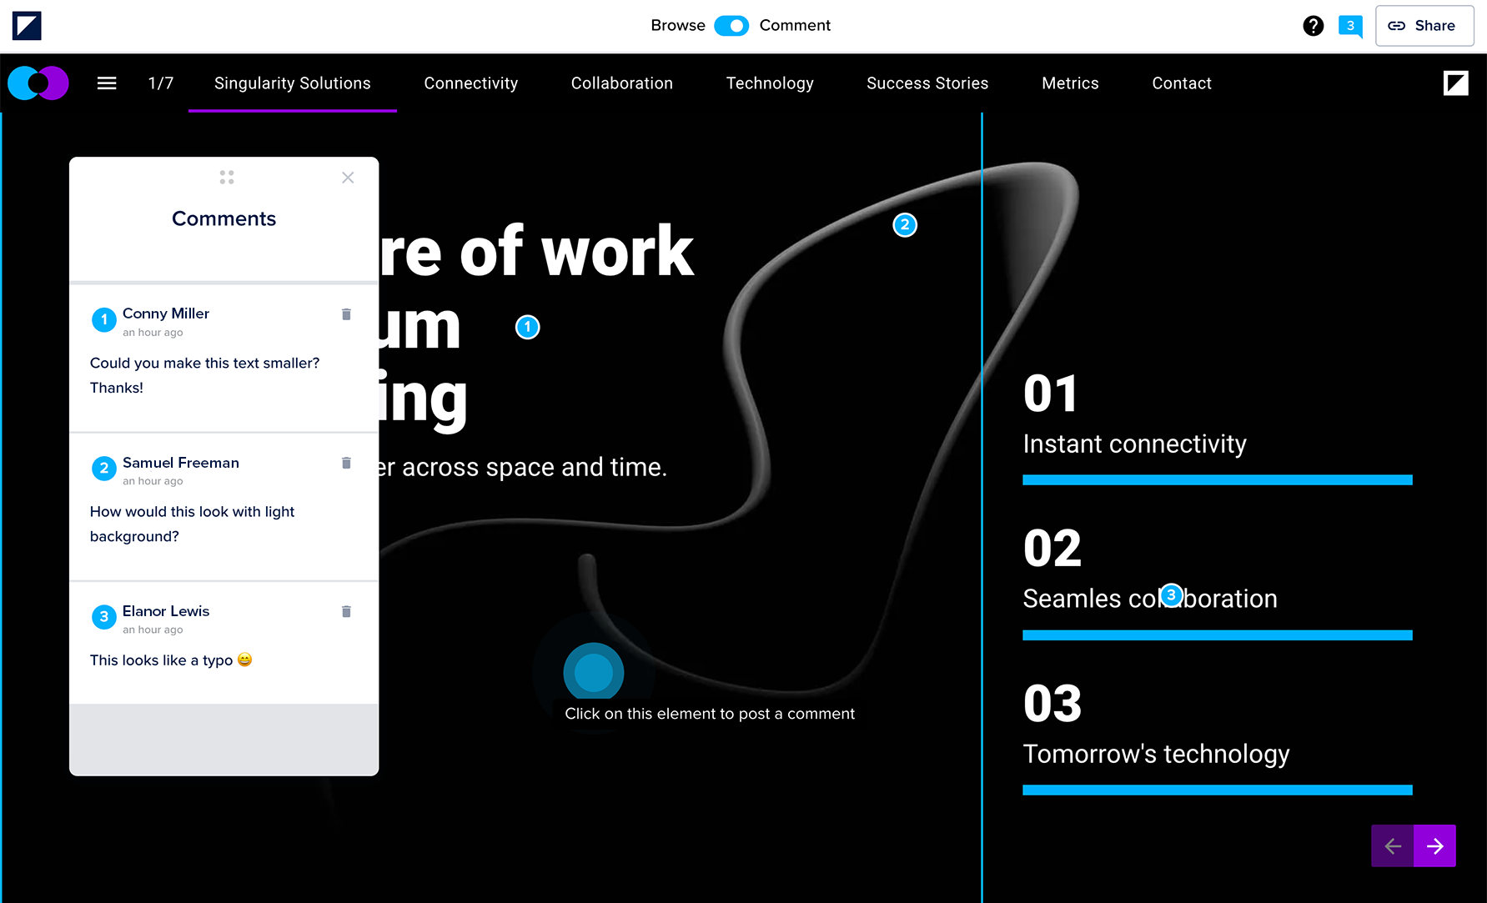1487x903 pixels.
Task: Click the blue and purple circles logo
Action: click(38, 83)
